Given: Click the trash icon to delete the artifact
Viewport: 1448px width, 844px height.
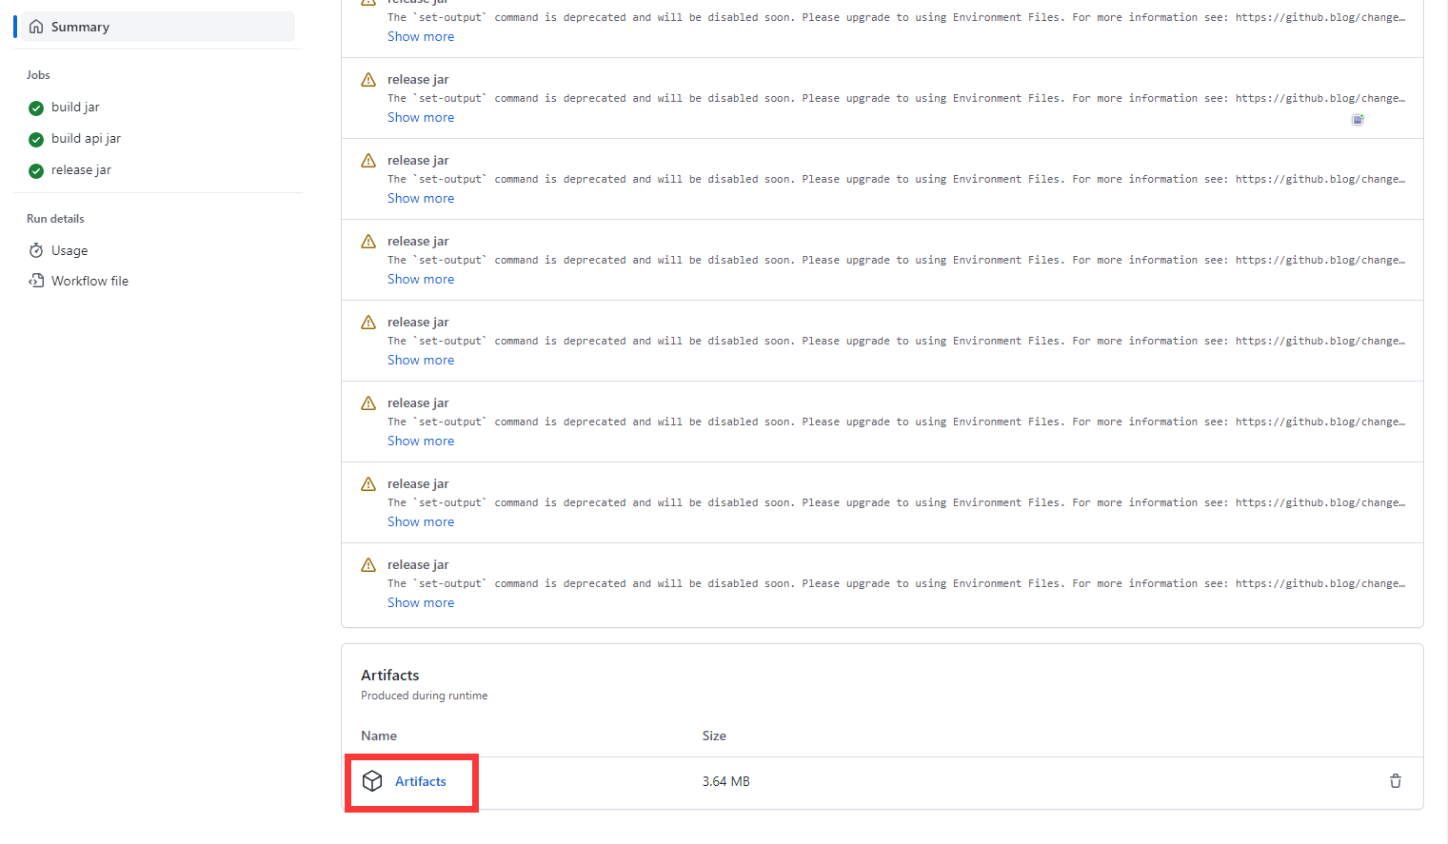Looking at the screenshot, I should (1395, 781).
